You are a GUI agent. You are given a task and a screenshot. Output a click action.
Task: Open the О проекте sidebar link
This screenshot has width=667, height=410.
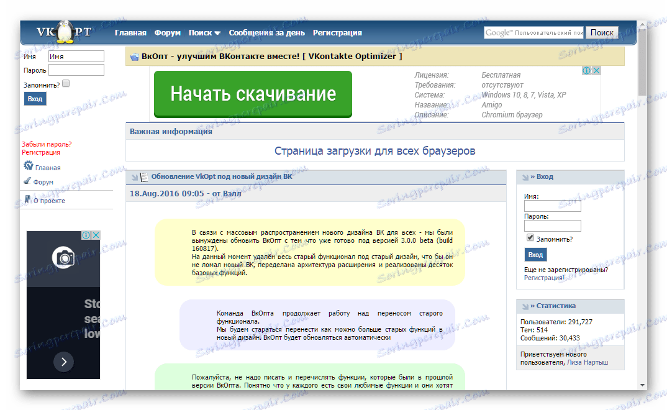tap(49, 201)
